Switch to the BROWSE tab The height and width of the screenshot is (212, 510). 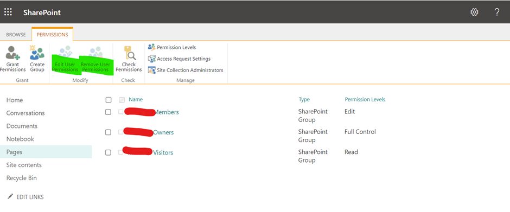[16, 35]
